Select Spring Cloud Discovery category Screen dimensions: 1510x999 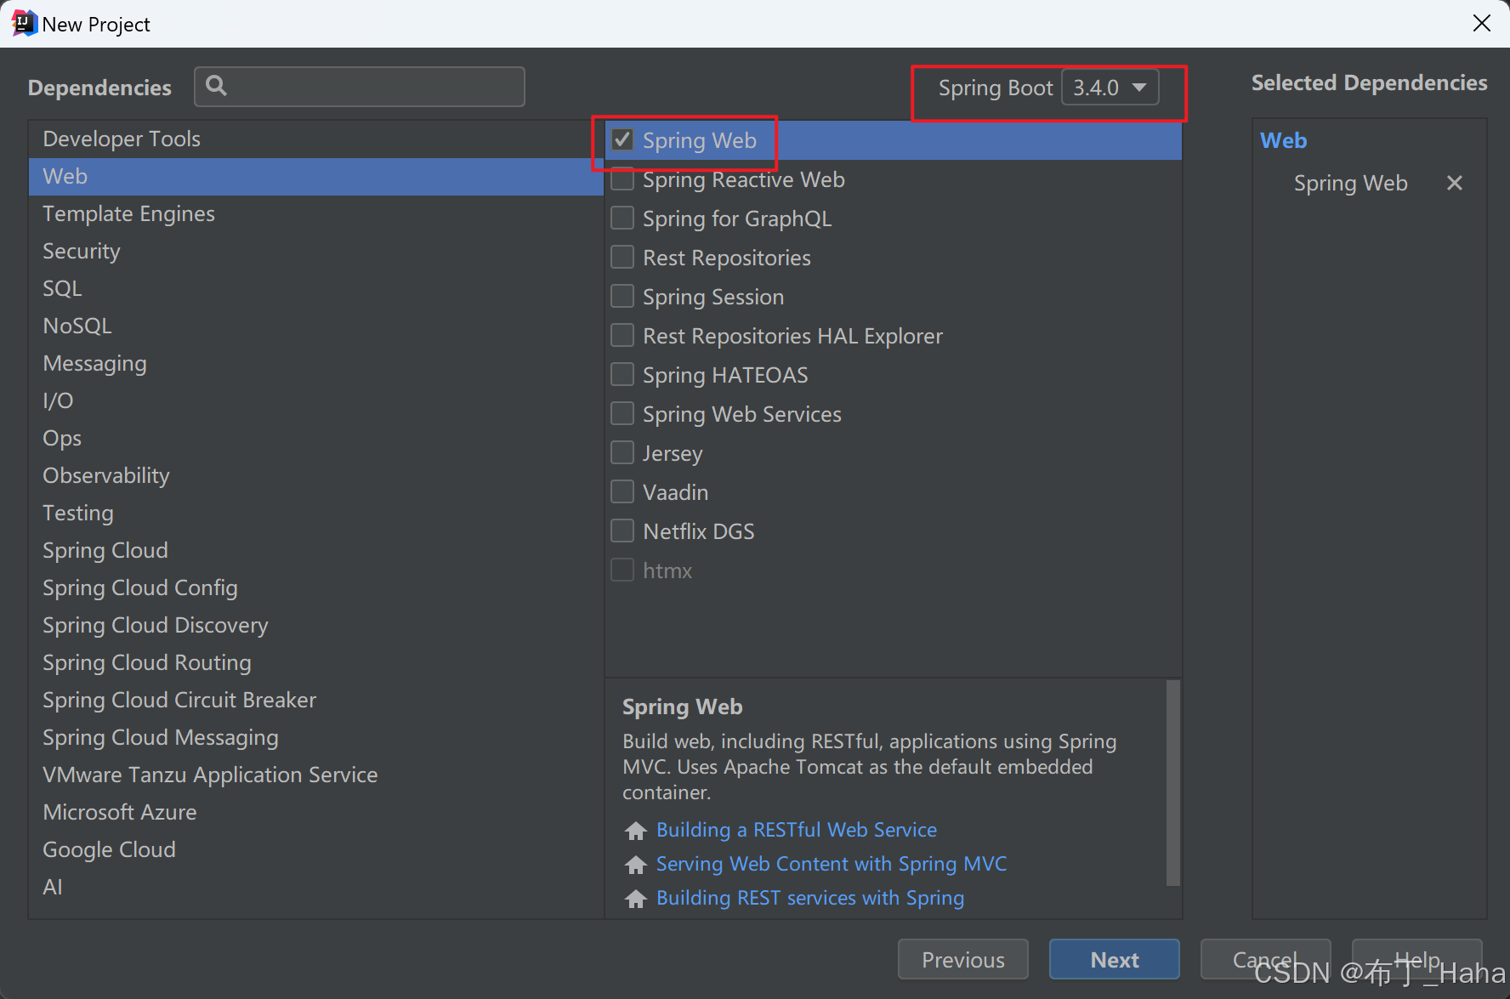point(315,625)
